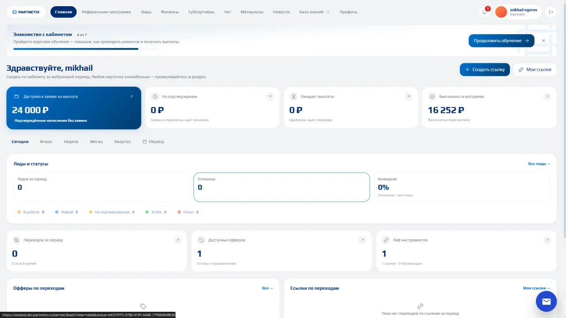Viewport: 566px width, 318px height.
Task: Go to "Финансы" in top menu
Action: click(170, 12)
